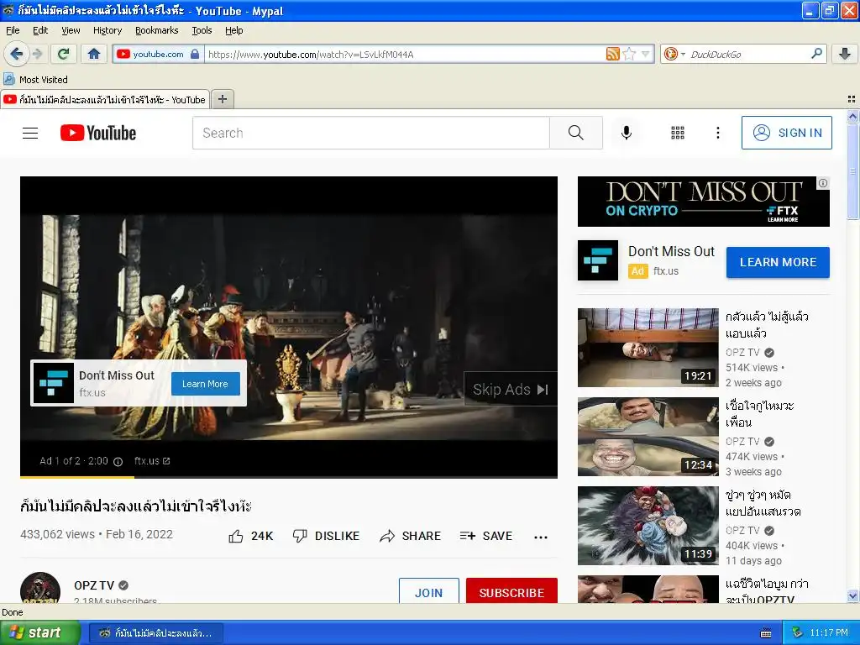Image resolution: width=860 pixels, height=645 pixels.
Task: Click the red SUBSCRIBE button
Action: [x=511, y=591]
